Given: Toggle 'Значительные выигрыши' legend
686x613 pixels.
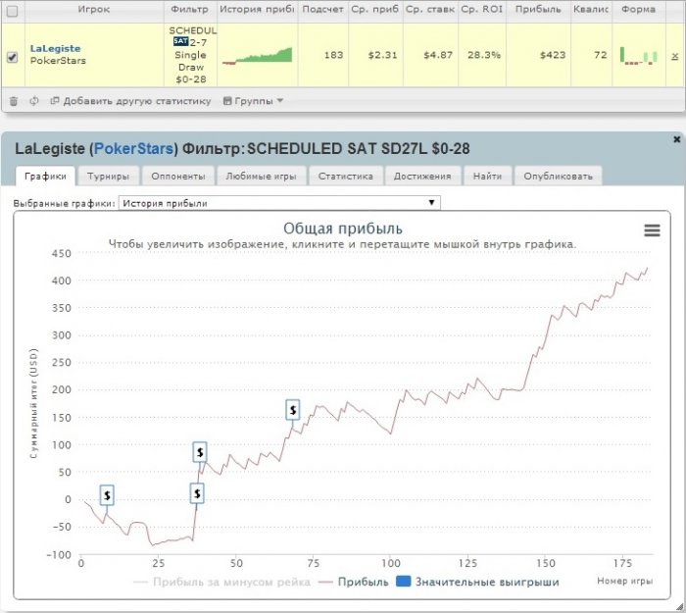Looking at the screenshot, I should pyautogui.click(x=477, y=582).
